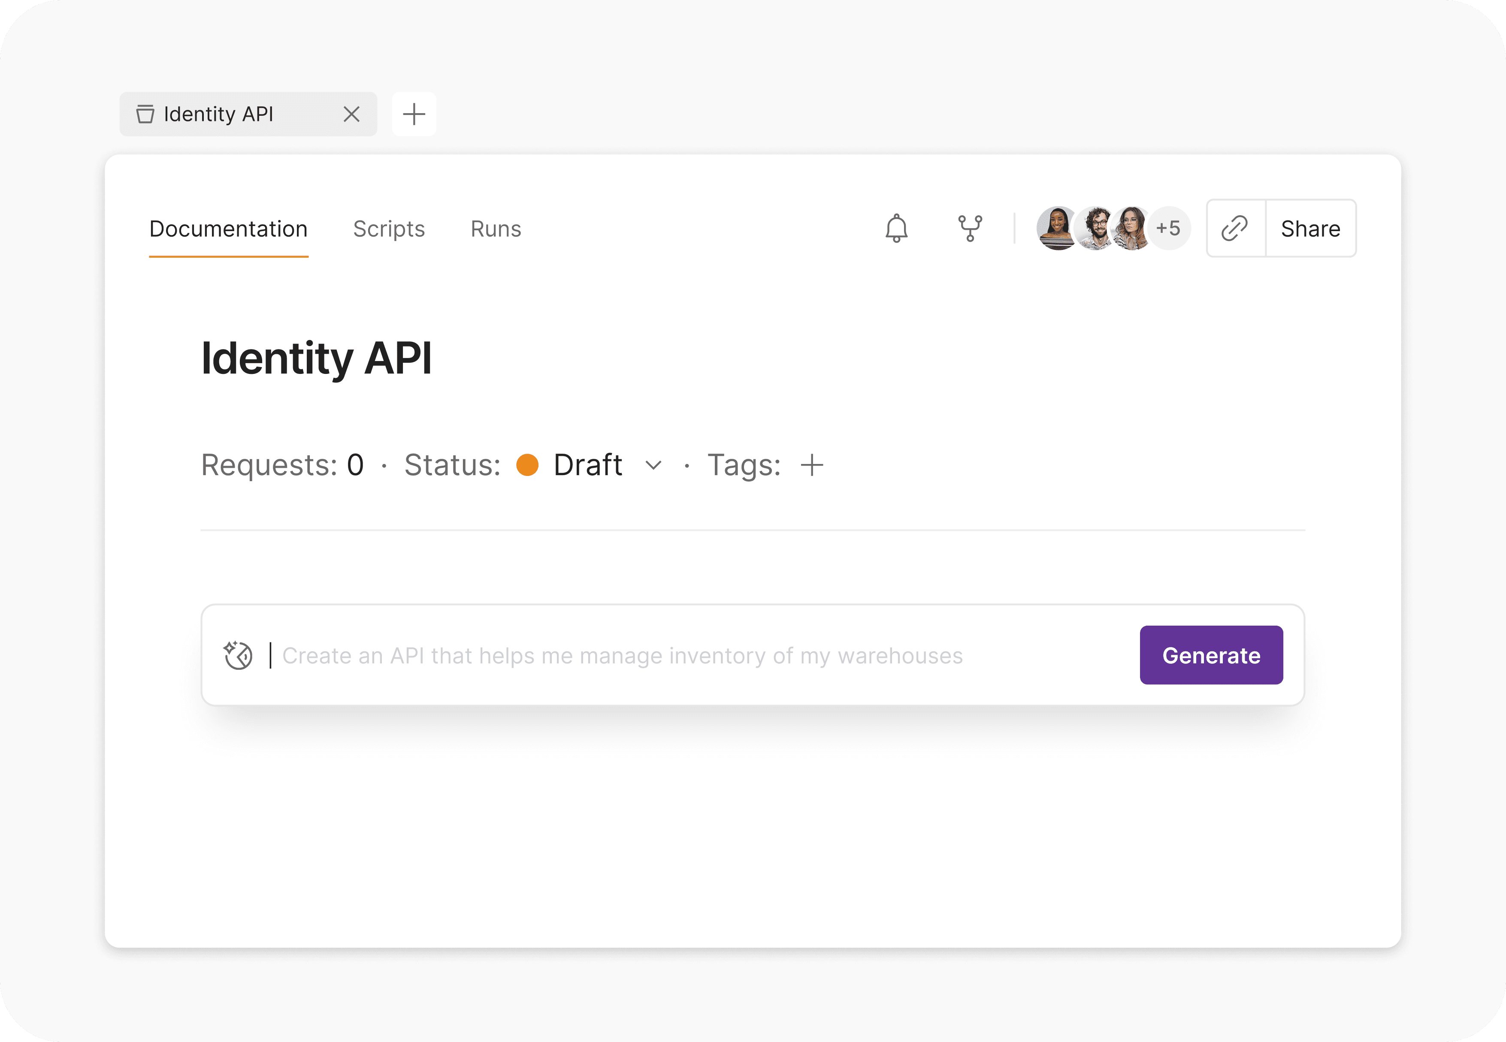
Task: Click the +5 more collaborators badge
Action: 1169,229
